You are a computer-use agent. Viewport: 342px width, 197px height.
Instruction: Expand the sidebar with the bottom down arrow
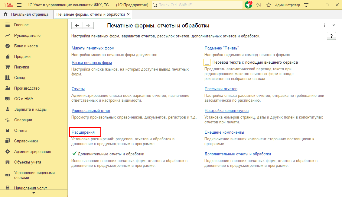pos(34,193)
